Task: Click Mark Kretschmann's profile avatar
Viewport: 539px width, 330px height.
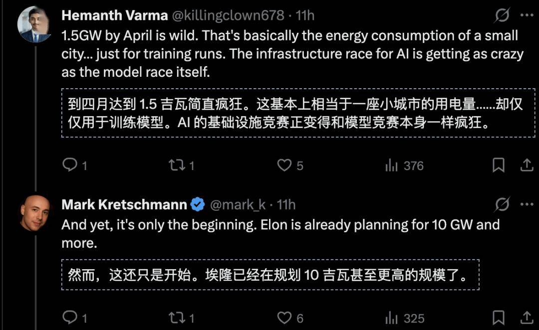Action: tap(35, 213)
